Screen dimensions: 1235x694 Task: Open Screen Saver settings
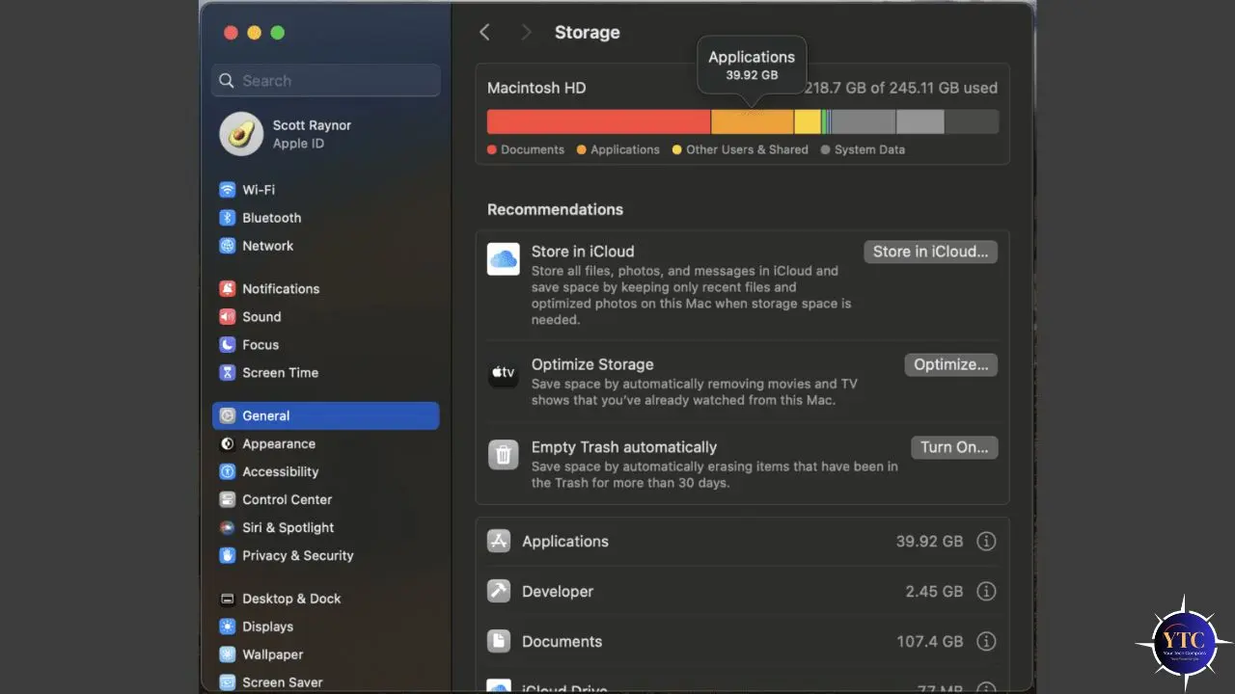(x=326, y=682)
